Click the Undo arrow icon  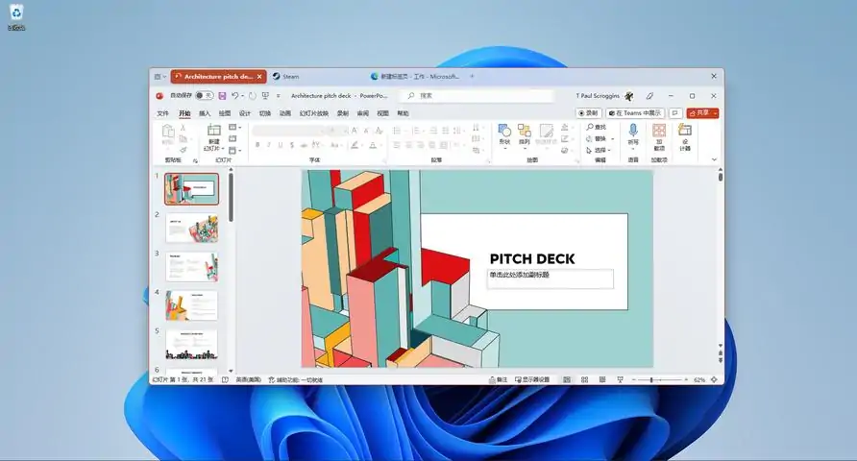(x=237, y=96)
